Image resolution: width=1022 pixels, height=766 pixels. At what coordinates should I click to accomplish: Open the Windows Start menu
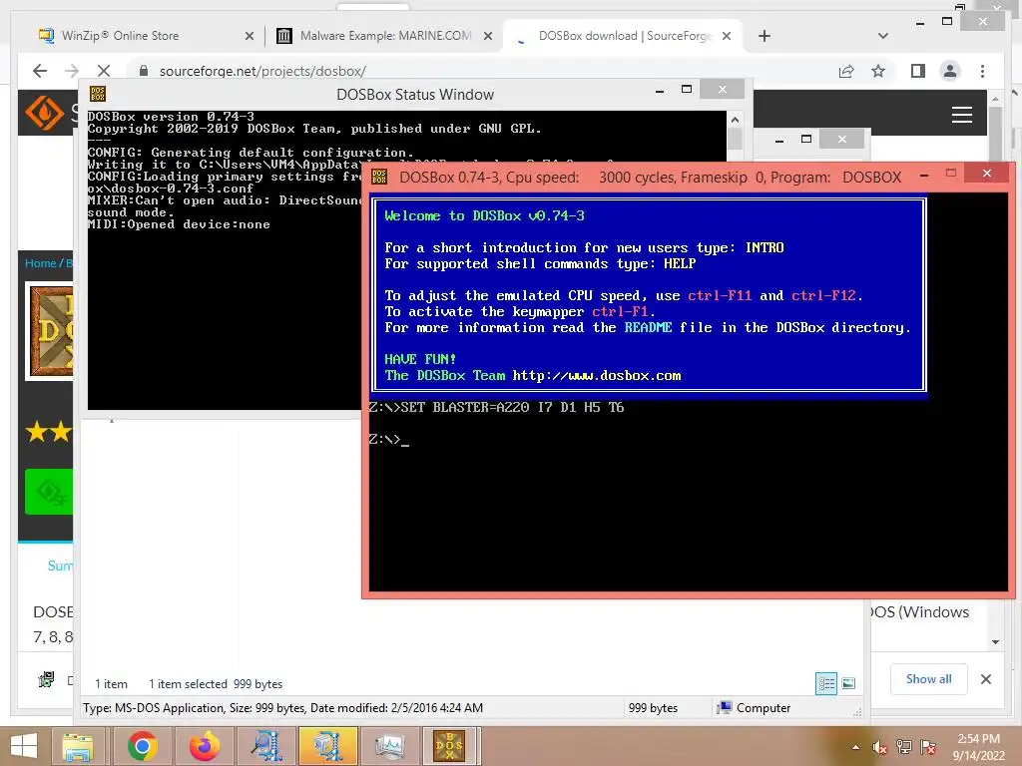point(24,746)
